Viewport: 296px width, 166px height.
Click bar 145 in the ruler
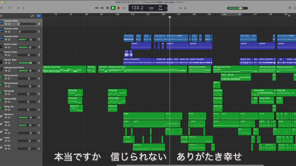(x=194, y=14)
